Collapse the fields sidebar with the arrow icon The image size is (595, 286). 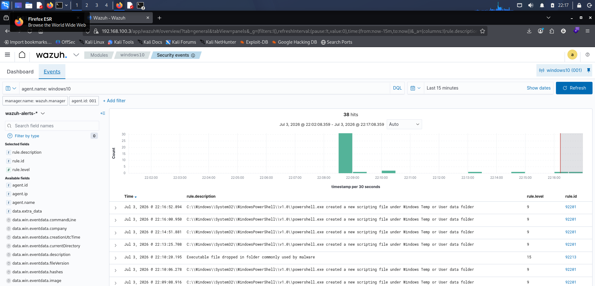click(103, 113)
